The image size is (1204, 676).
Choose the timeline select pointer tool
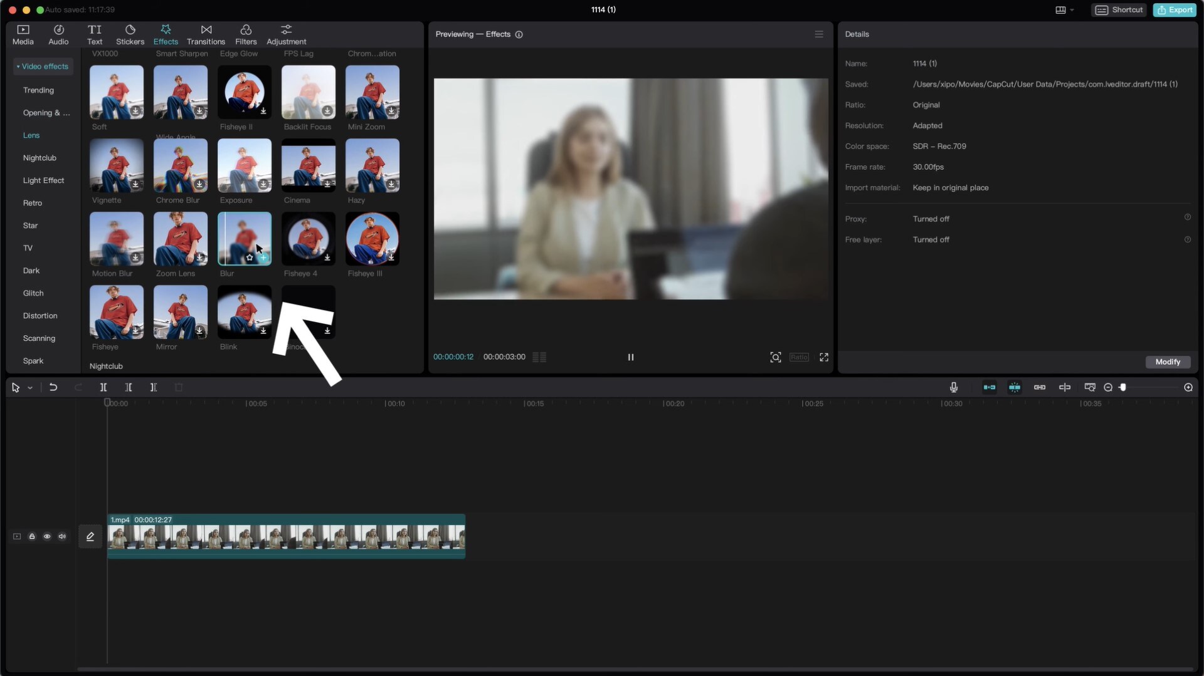pyautogui.click(x=16, y=388)
